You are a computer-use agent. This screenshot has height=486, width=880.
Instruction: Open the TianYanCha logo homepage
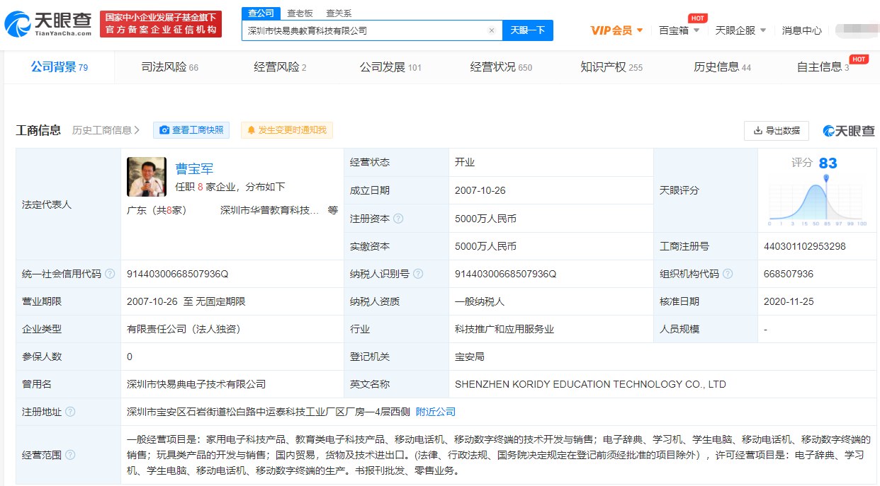click(48, 24)
